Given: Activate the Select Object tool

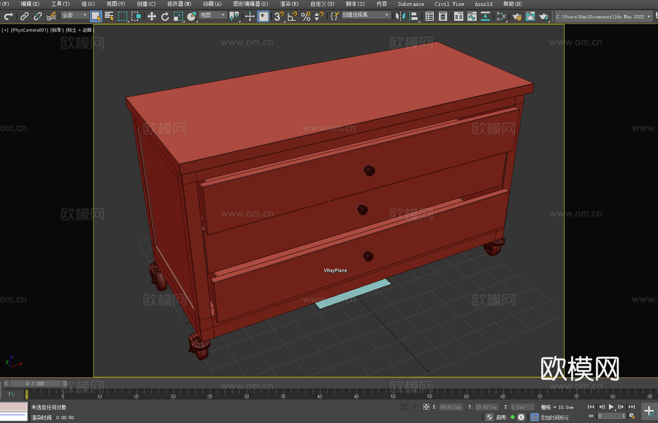Looking at the screenshot, I should tap(96, 16).
